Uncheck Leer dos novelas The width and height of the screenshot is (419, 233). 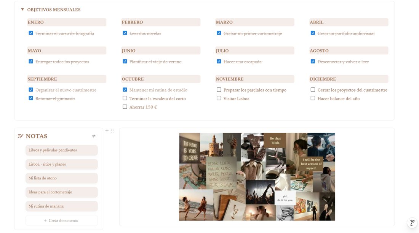point(125,33)
